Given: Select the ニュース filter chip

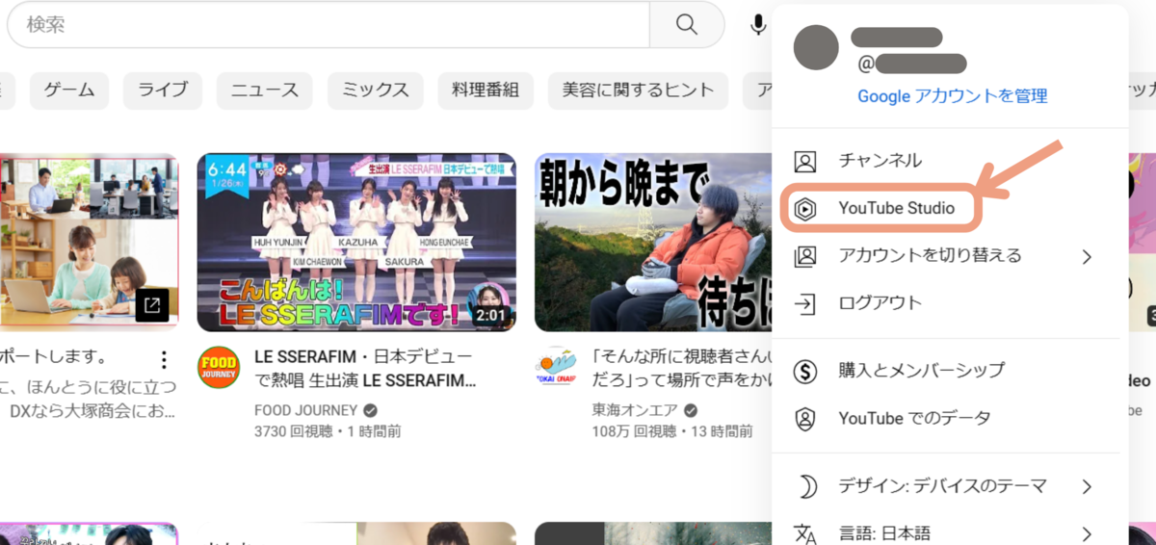Looking at the screenshot, I should pyautogui.click(x=265, y=91).
